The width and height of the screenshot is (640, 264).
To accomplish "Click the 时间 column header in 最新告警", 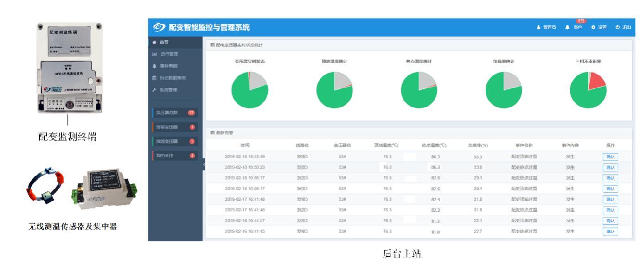I will click(245, 145).
